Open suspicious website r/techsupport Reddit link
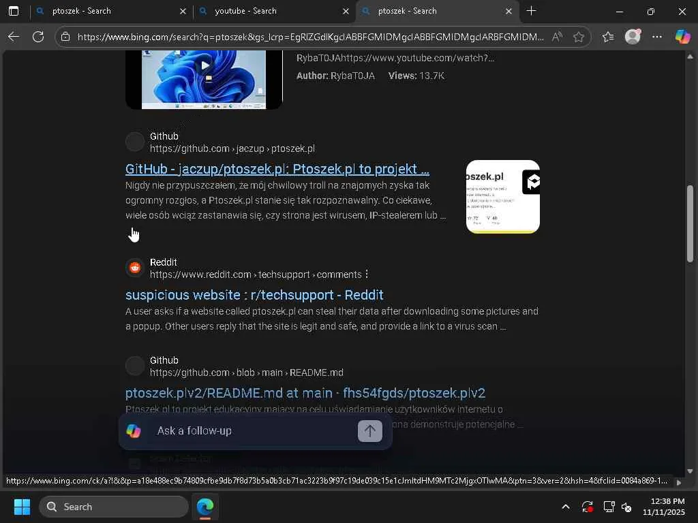Screen dimensions: 698x523 (x=254, y=295)
